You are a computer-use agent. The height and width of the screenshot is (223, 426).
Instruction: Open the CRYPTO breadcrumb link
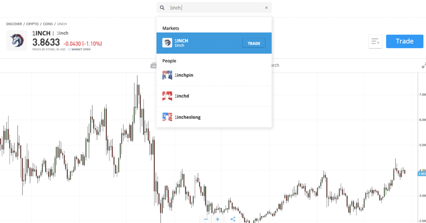[x=32, y=24]
